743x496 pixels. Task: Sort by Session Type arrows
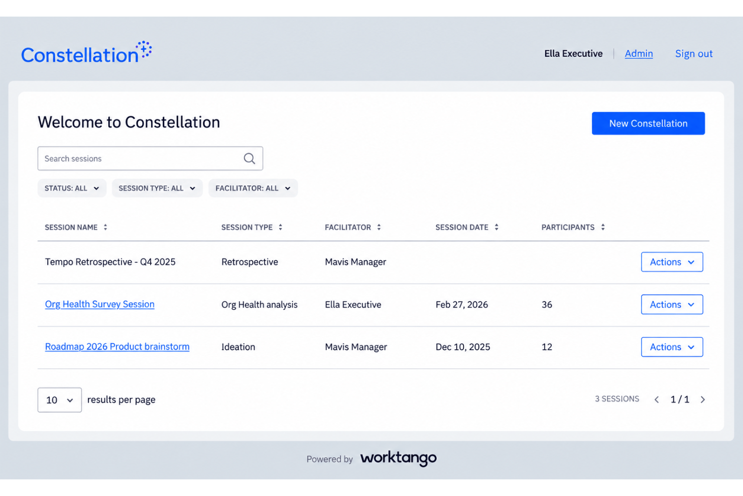coord(281,227)
